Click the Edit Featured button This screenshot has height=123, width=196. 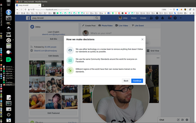click(54, 113)
